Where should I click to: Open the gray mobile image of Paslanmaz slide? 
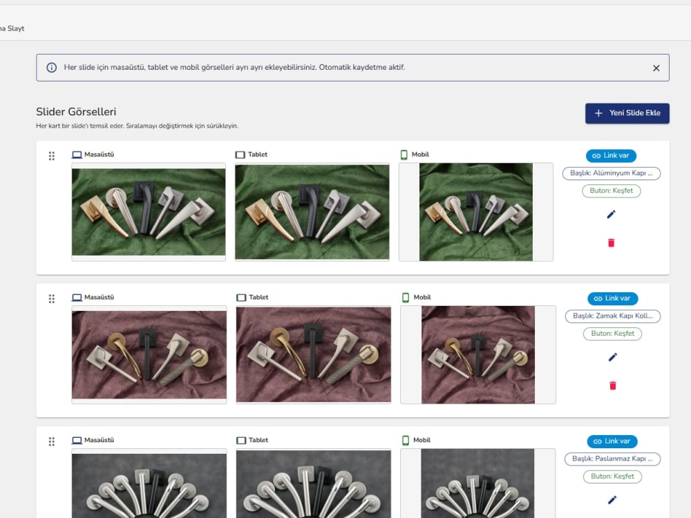click(477, 483)
